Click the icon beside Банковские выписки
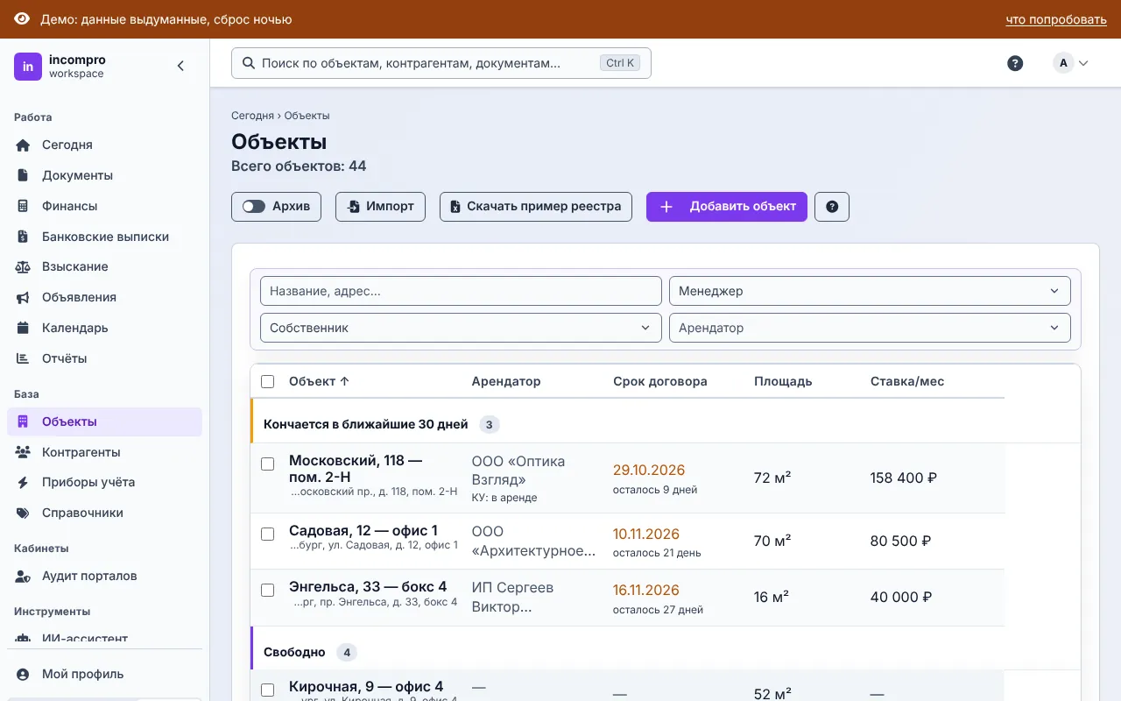The width and height of the screenshot is (1121, 701). (x=24, y=237)
